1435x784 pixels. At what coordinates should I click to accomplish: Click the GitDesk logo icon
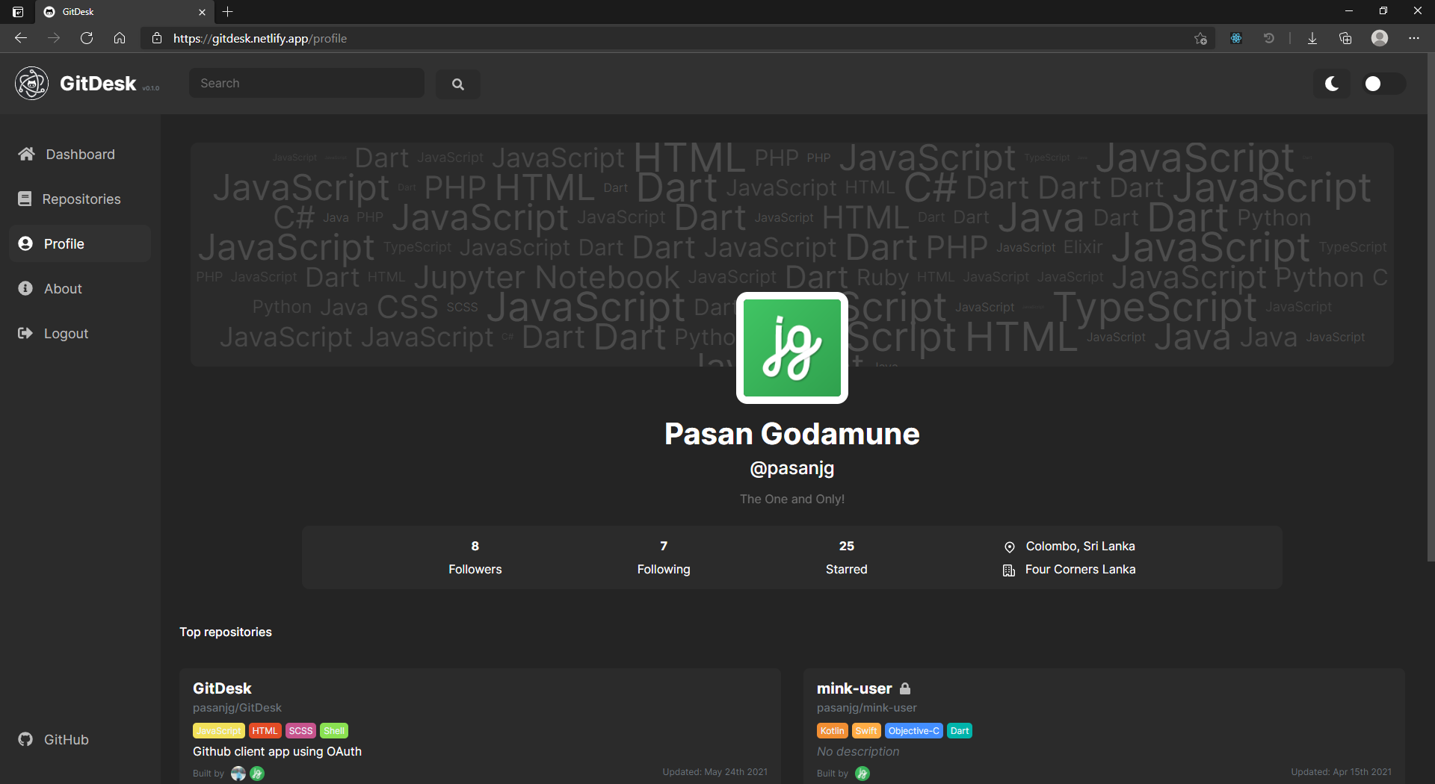click(32, 83)
